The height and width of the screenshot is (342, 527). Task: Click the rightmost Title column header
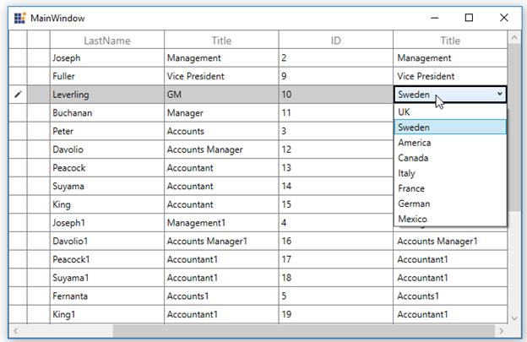(x=450, y=41)
